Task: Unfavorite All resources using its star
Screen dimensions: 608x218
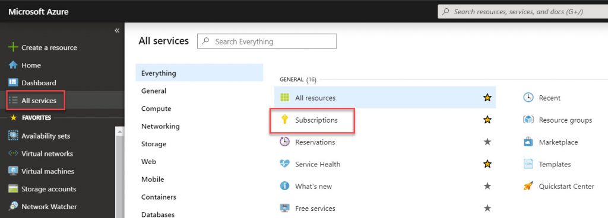Action: (487, 98)
